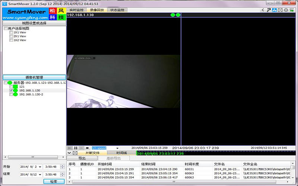Screen dimensions: 298x186
Task: Click the end time 3:50:48 stepper
Action: point(62,174)
